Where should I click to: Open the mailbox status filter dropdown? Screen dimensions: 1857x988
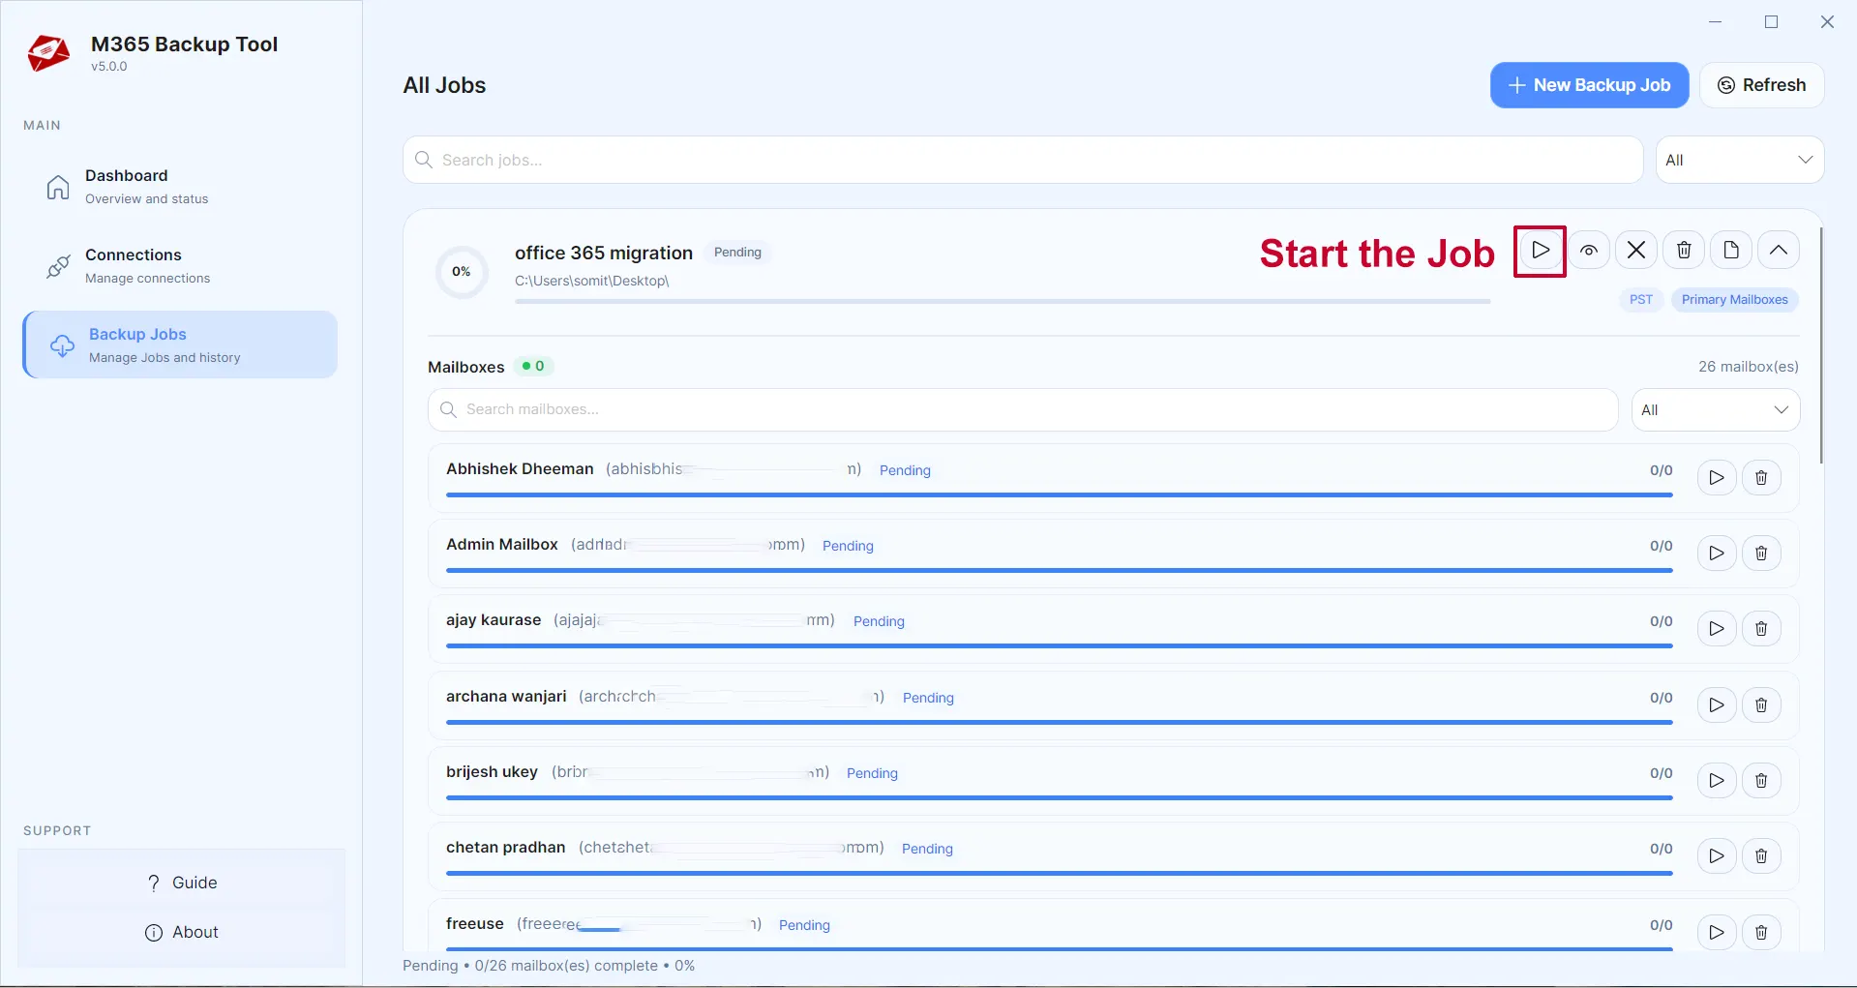tap(1715, 409)
